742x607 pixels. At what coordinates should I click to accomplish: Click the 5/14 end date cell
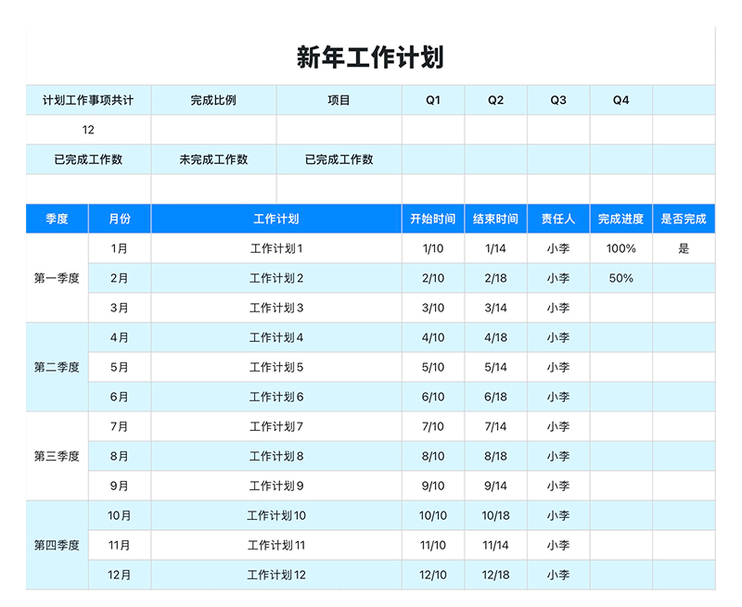pos(495,367)
